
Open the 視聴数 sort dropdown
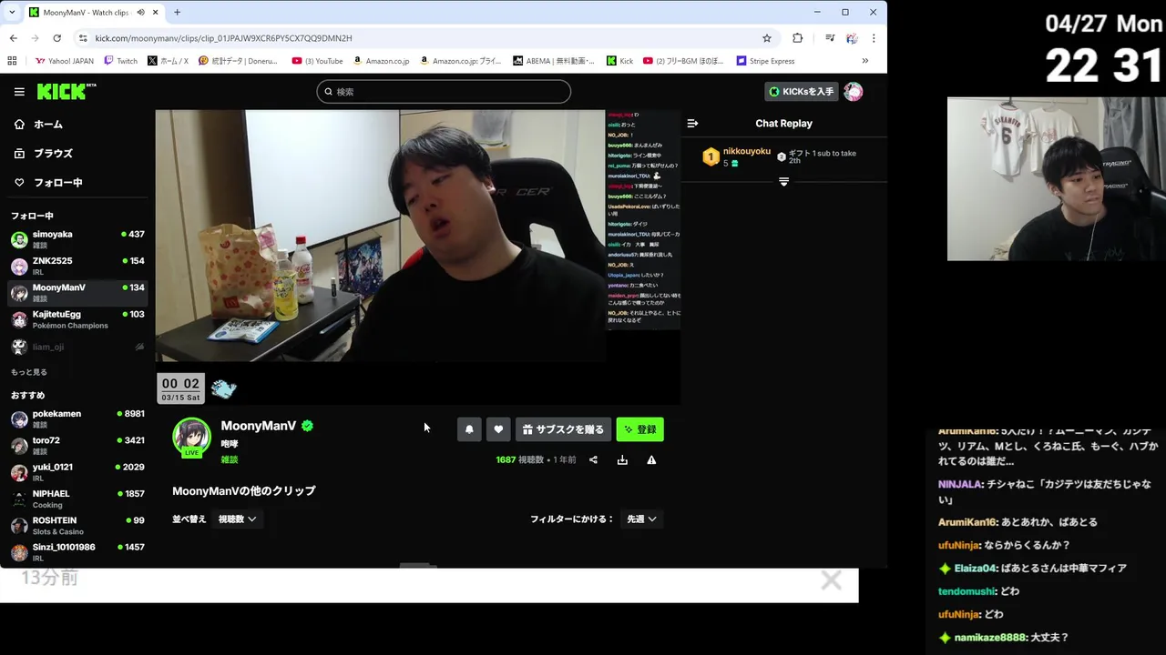pos(238,519)
